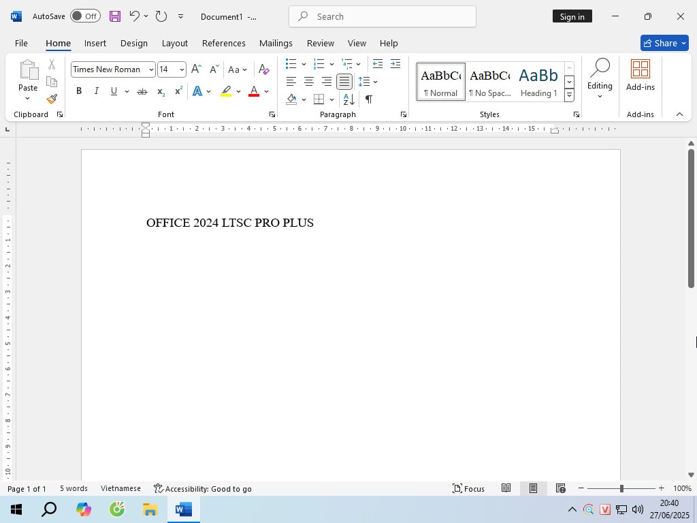The width and height of the screenshot is (697, 523).
Task: Switch to the References tab
Action: point(223,43)
